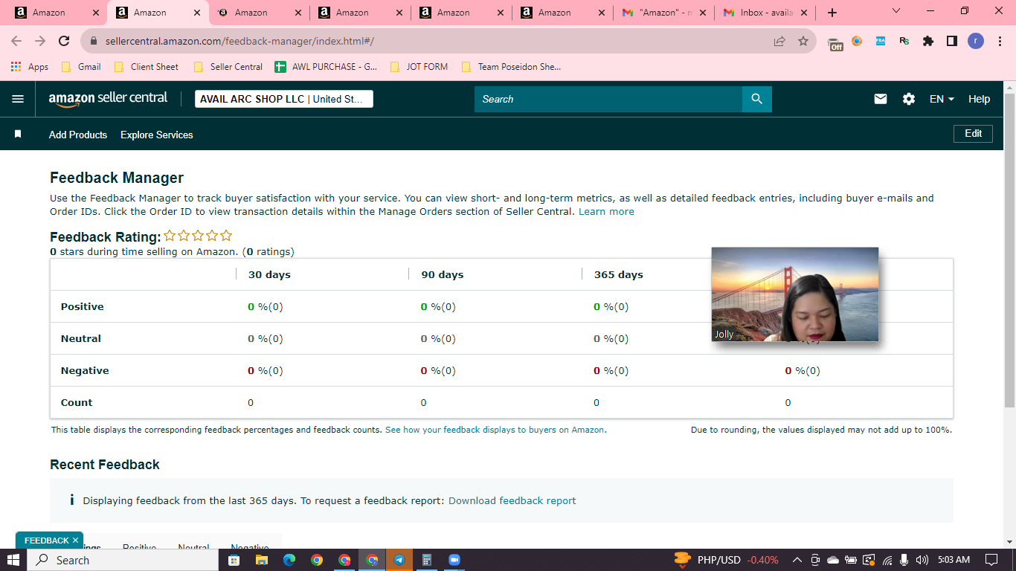Open the AWL PURCHASE bookmark

pyautogui.click(x=326, y=67)
